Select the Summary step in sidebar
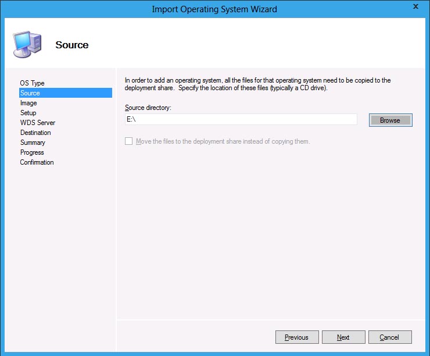 33,143
